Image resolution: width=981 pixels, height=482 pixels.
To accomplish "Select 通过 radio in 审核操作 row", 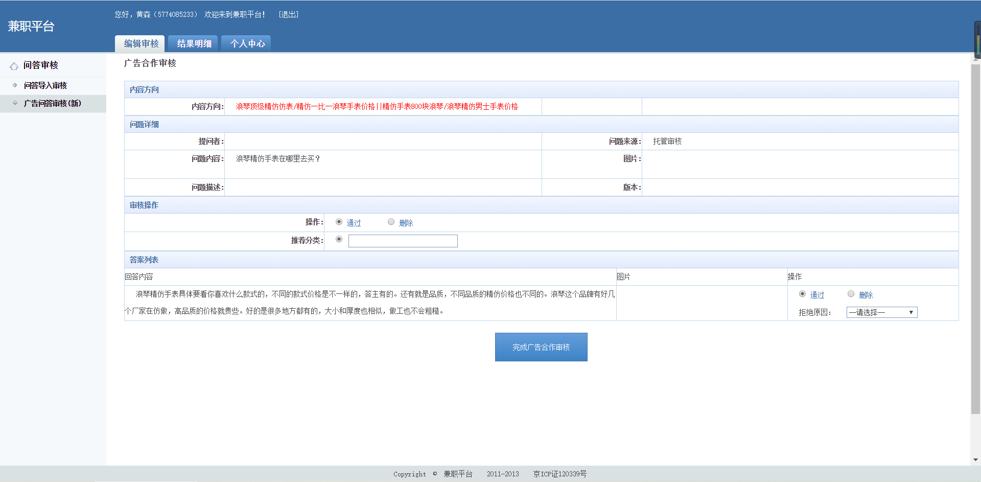I will [339, 222].
